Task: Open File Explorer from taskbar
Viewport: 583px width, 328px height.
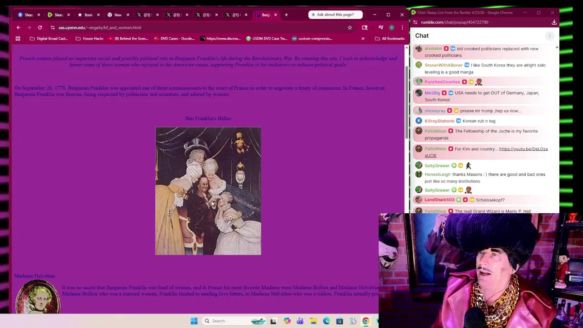Action: click(313, 321)
